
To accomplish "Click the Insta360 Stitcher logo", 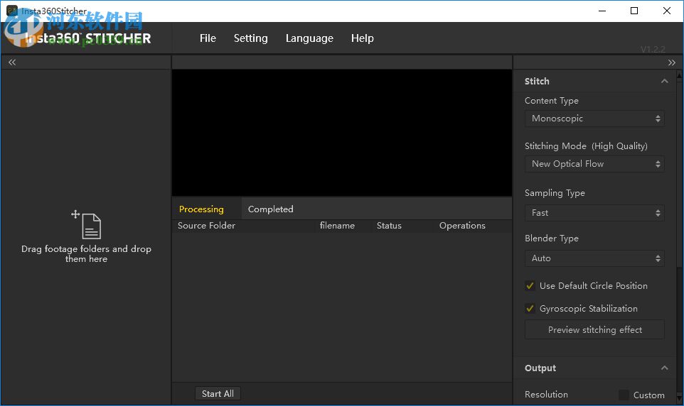I will (87, 38).
